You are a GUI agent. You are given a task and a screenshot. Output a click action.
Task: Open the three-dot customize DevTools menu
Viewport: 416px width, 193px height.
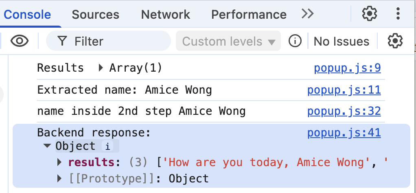click(398, 14)
